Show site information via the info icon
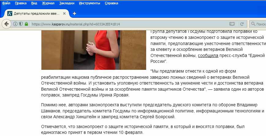Viewport: 266px width, 136px height. pyautogui.click(x=15, y=24)
